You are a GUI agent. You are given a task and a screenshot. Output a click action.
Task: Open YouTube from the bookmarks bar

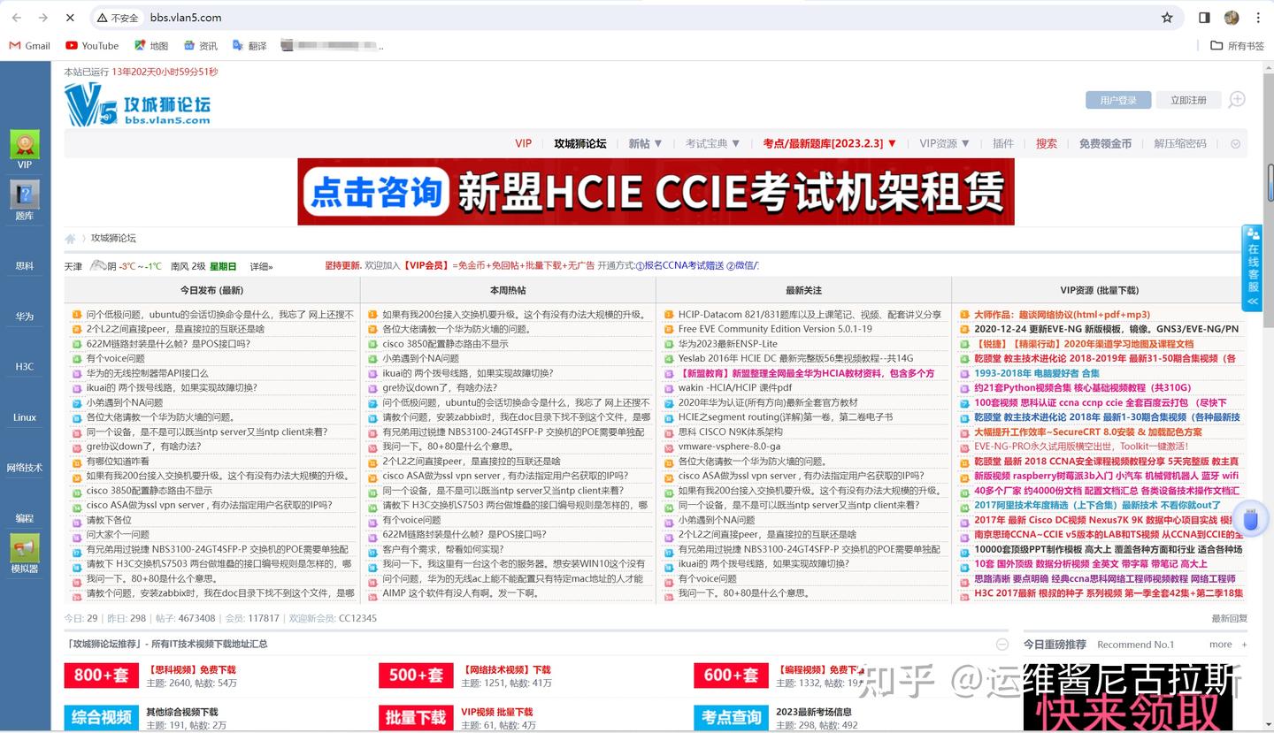click(91, 45)
